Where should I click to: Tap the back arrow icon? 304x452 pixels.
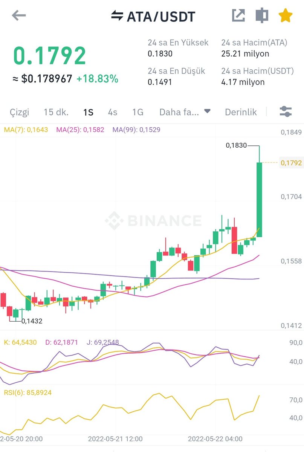pos(19,16)
